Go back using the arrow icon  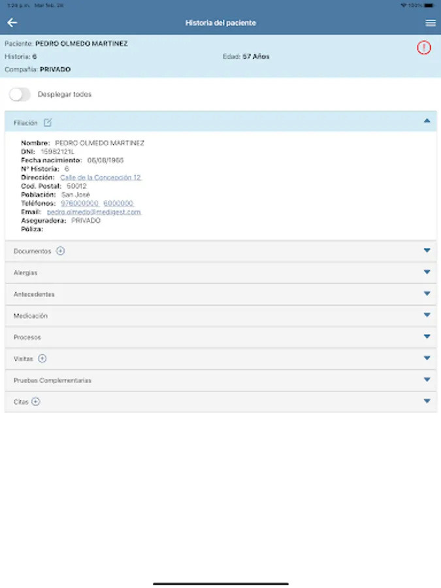click(x=12, y=23)
